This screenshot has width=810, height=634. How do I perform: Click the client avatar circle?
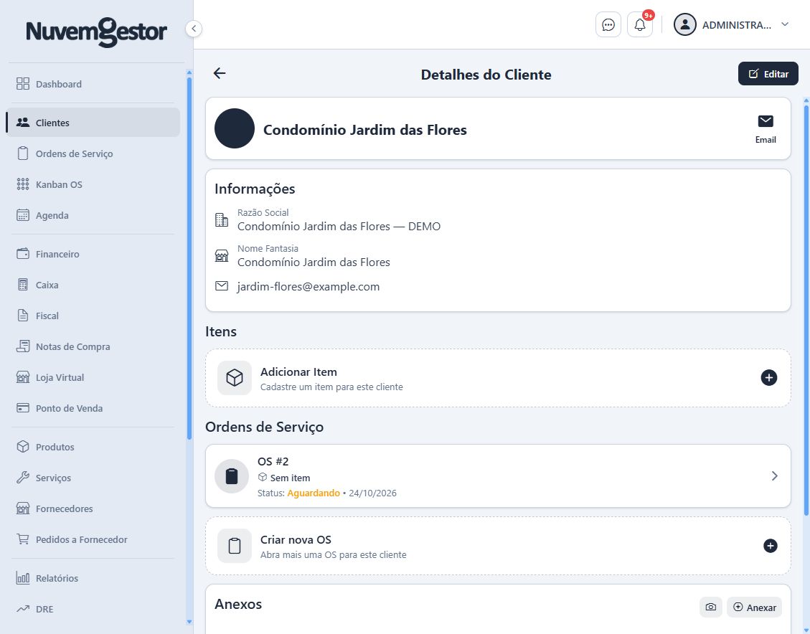(x=235, y=128)
